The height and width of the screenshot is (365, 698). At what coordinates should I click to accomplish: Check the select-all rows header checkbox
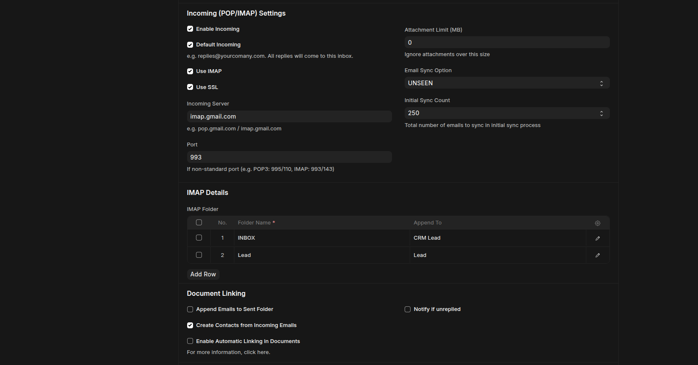(x=199, y=222)
